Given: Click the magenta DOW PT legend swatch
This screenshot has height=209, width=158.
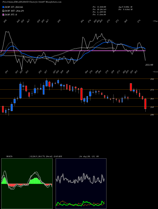Looking at the screenshot, I should click(3, 15).
